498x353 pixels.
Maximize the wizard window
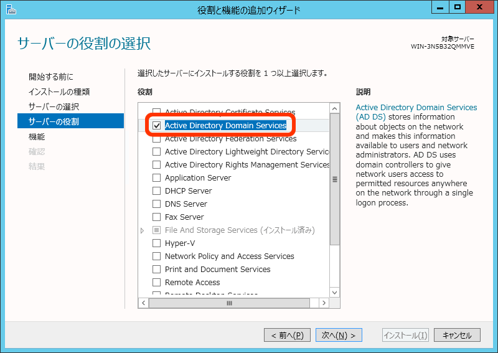click(457, 7)
